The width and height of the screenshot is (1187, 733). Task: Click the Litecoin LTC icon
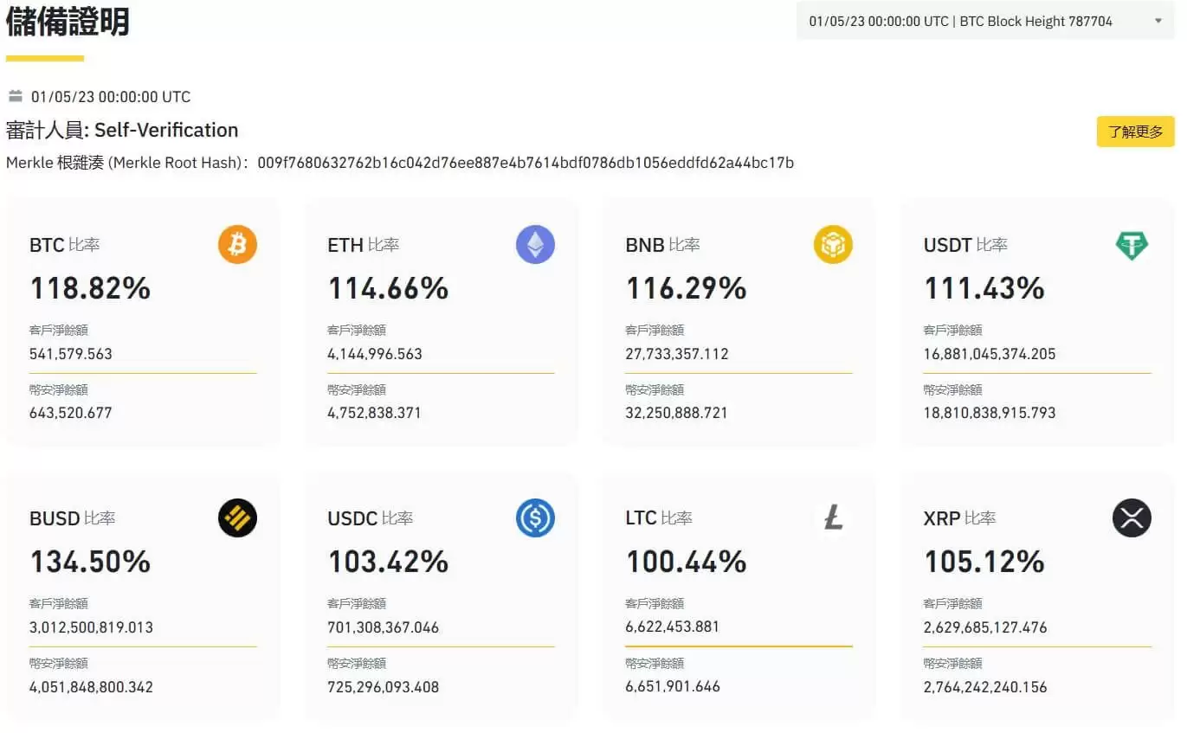833,518
